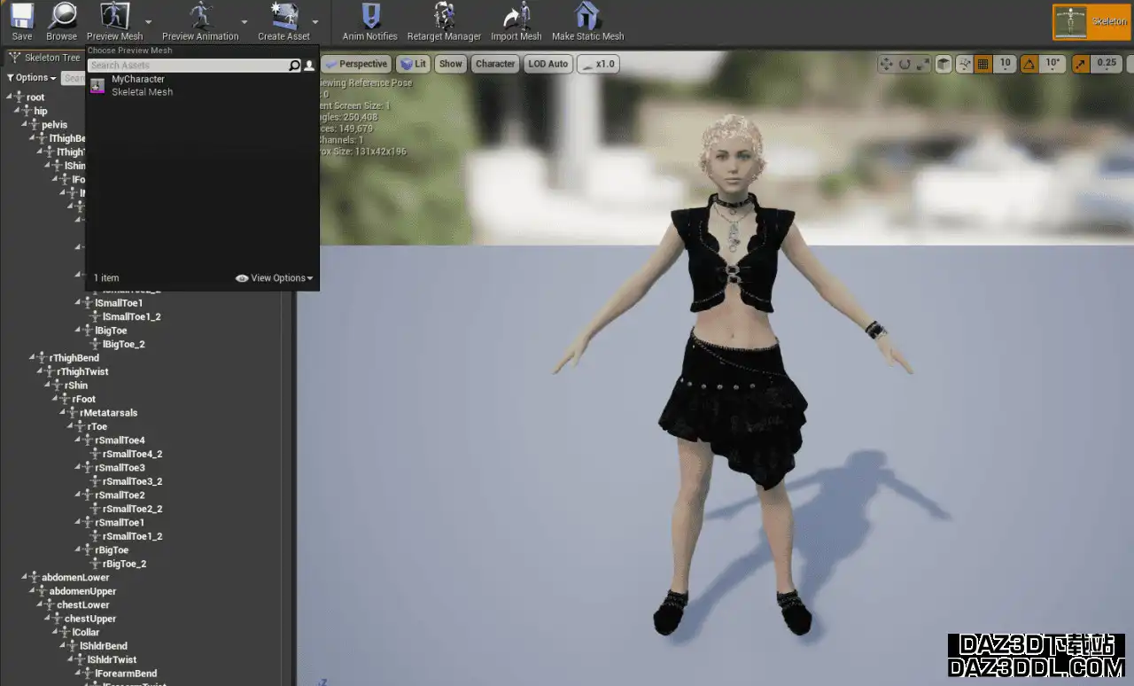
Task: Click the bone icon next to chestUpper
Action: point(58,619)
